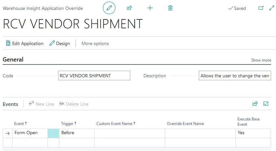Open record in new window icon
The image size is (276, 151).
point(261,8)
